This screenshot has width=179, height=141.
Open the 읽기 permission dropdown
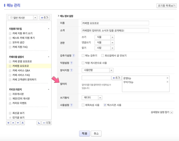(x=105, y=48)
